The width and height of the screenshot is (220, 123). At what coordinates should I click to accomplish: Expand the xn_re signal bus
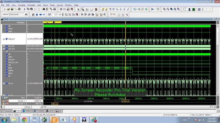point(4,83)
